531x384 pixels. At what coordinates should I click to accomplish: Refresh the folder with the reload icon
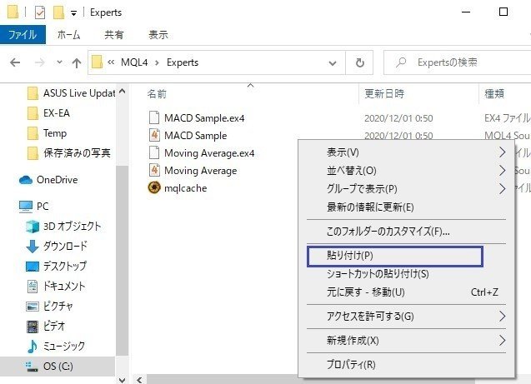(x=359, y=63)
